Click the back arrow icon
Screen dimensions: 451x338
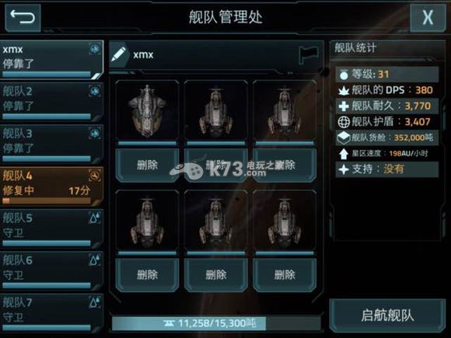(x=23, y=17)
